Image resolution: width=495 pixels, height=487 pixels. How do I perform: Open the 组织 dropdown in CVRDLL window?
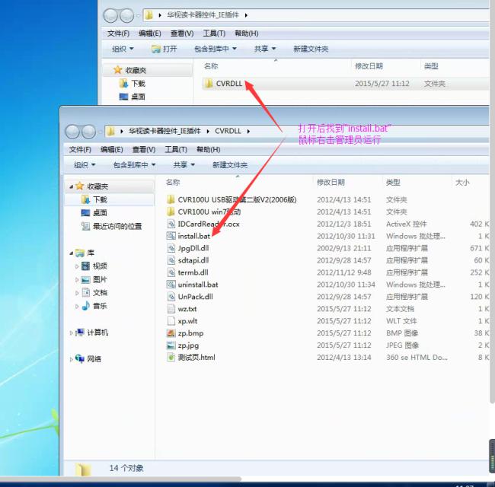coord(84,164)
